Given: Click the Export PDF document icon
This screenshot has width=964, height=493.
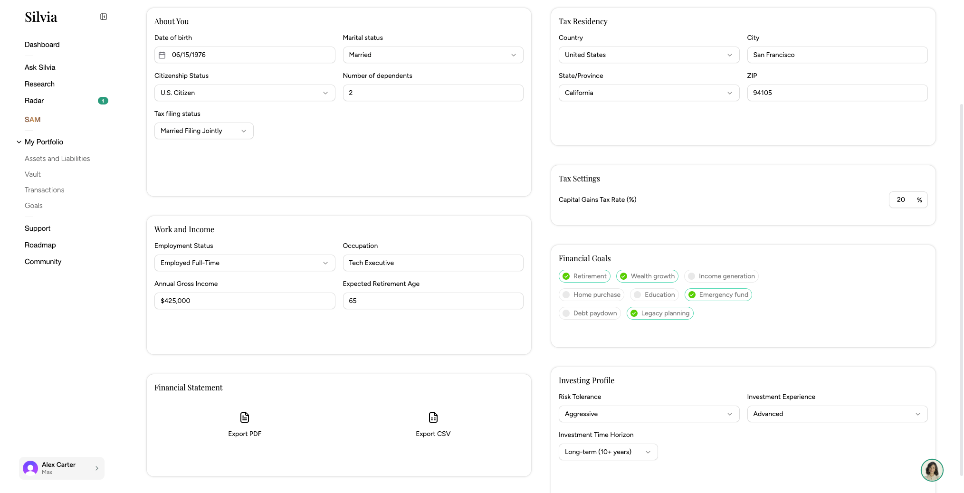Looking at the screenshot, I should point(245,417).
